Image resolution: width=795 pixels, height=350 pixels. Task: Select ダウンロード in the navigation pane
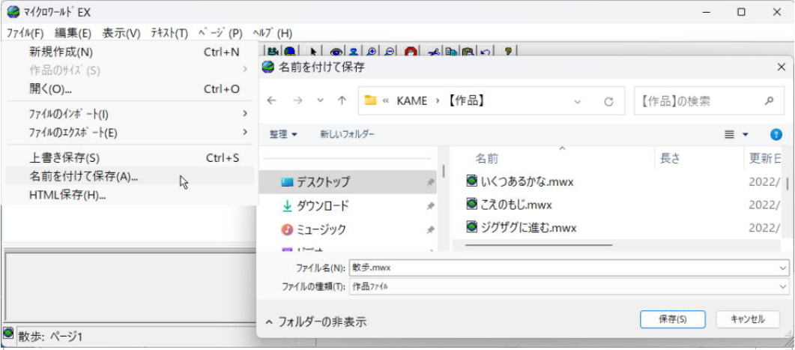pos(348,206)
